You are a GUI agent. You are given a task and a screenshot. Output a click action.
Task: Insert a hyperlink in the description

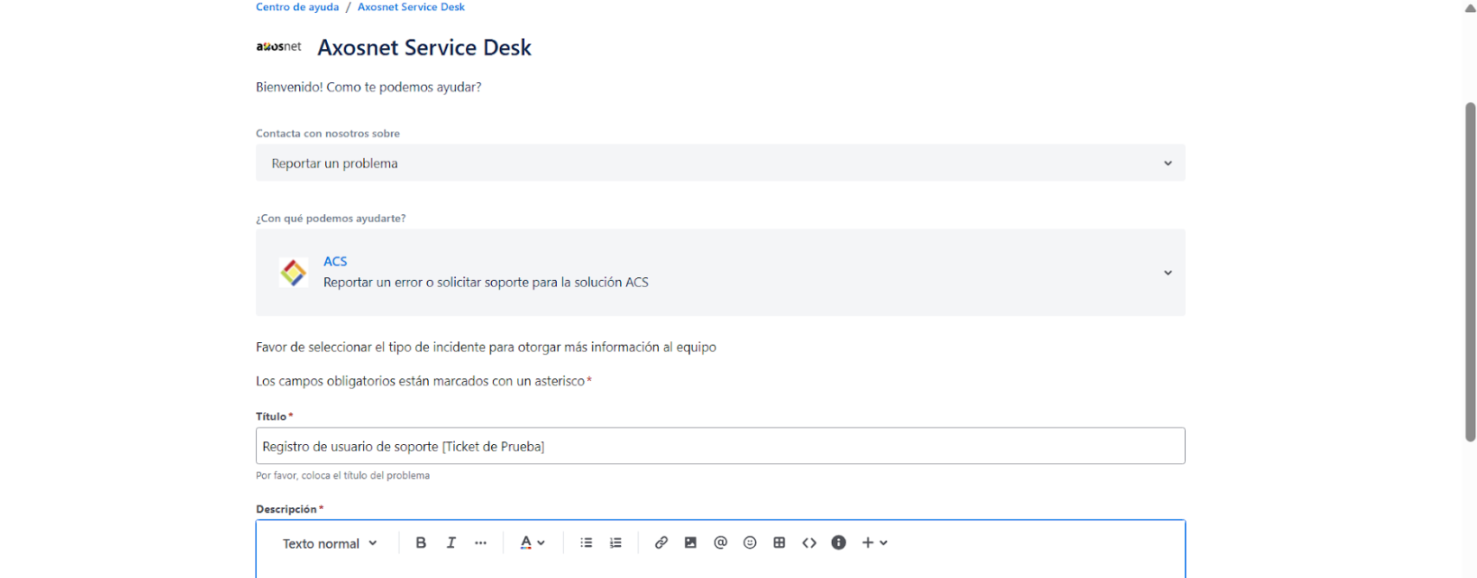[x=661, y=543]
